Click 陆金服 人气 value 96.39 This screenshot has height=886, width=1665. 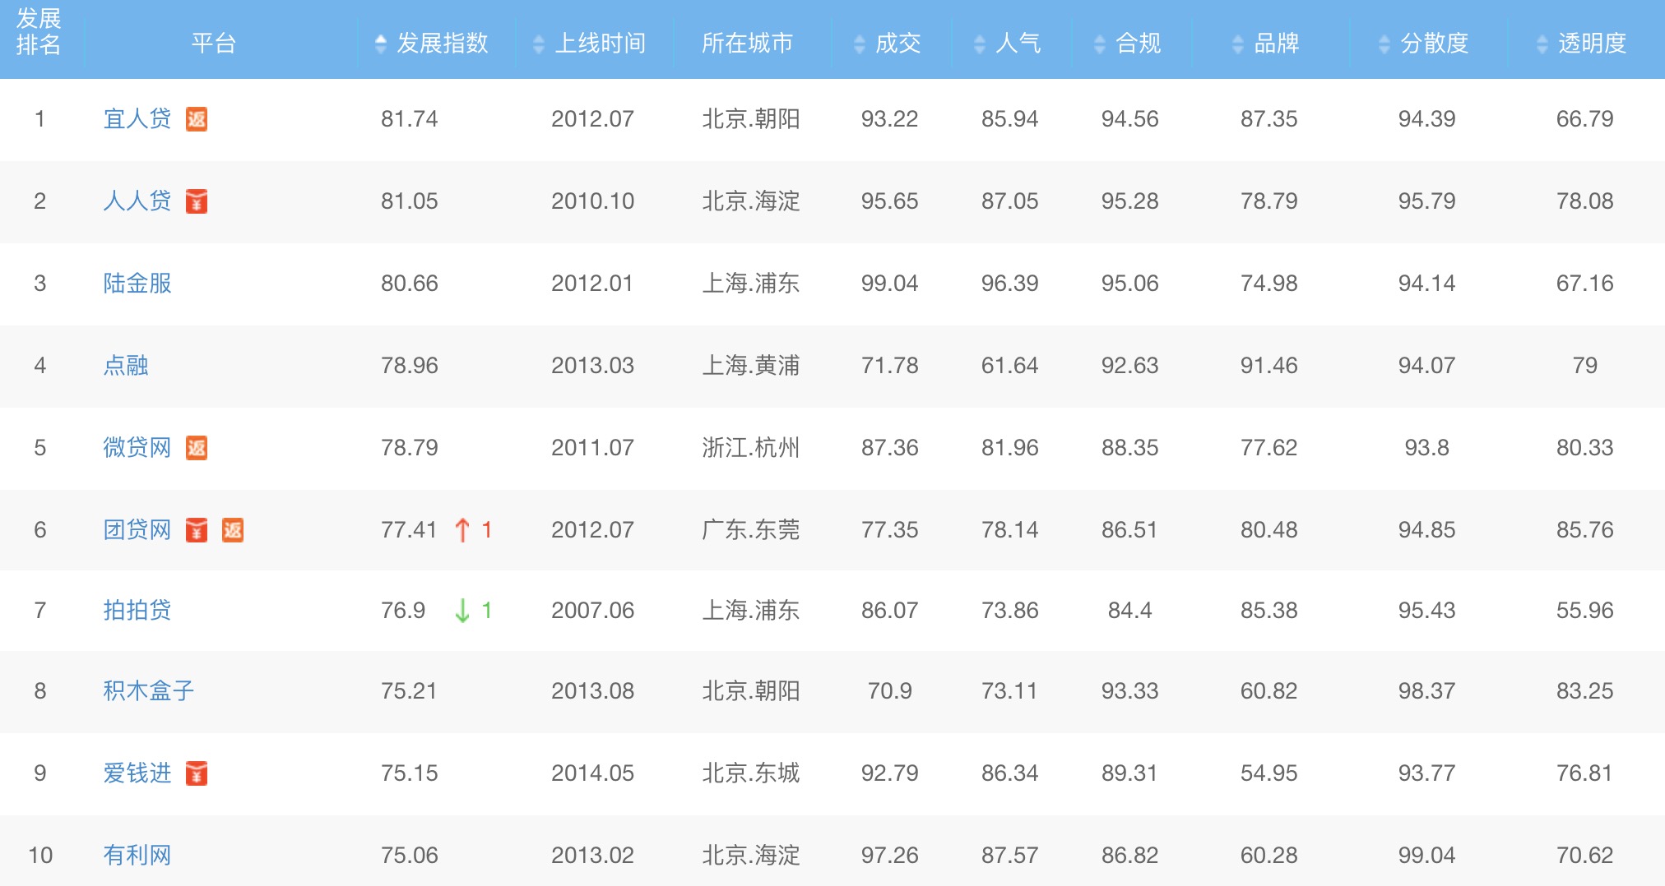1010,284
